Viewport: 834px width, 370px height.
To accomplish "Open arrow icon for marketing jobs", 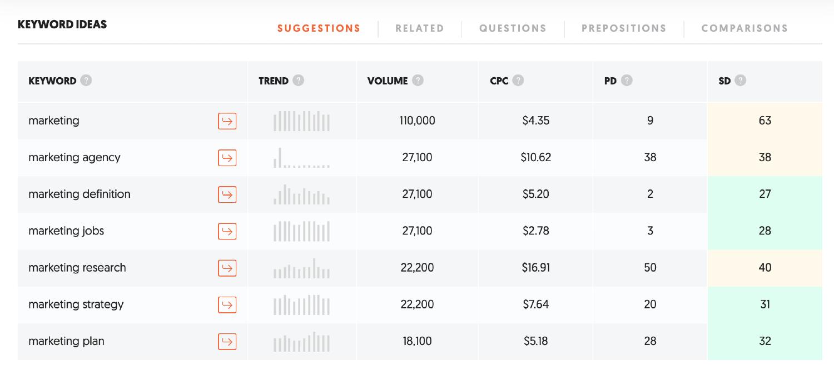I will (x=227, y=231).
